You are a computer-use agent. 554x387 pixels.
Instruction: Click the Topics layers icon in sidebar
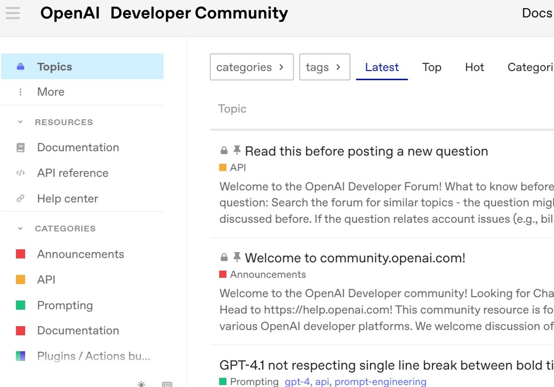[20, 67]
